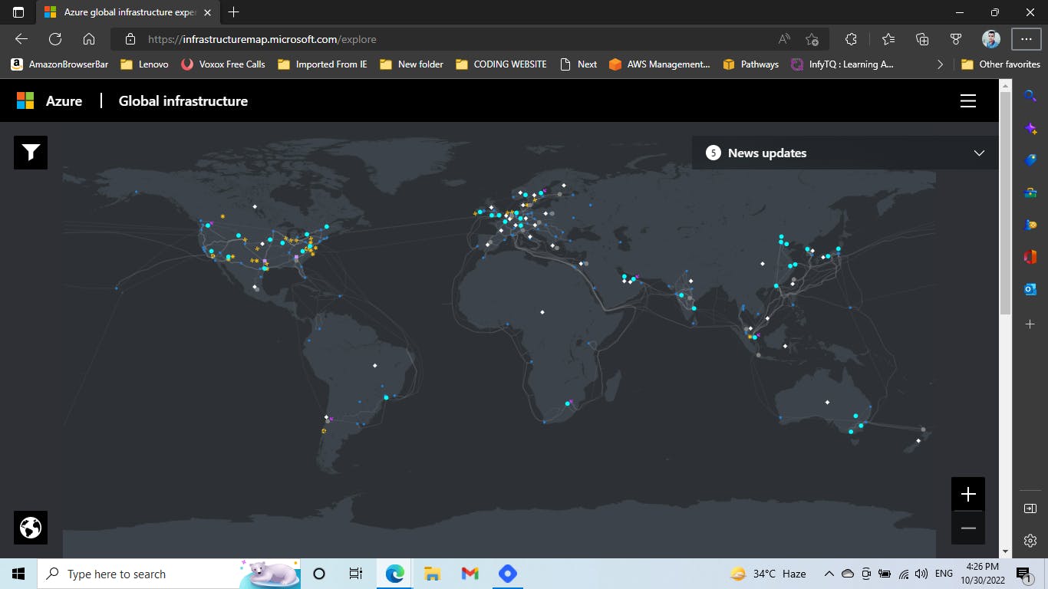Open Gmail from the taskbar
The image size is (1048, 589).
470,574
